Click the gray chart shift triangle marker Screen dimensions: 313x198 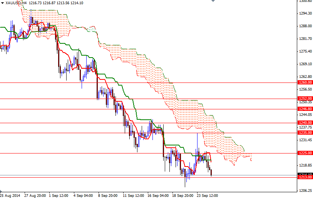213,1
